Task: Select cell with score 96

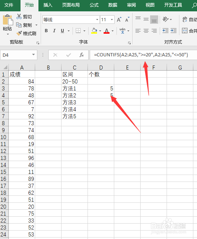Action: point(22,158)
